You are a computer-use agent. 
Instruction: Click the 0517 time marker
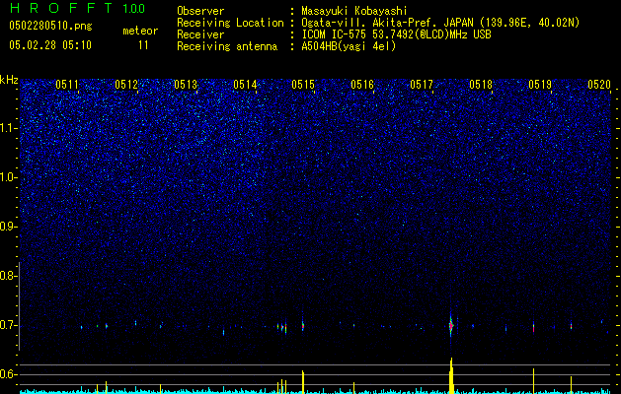(422, 85)
